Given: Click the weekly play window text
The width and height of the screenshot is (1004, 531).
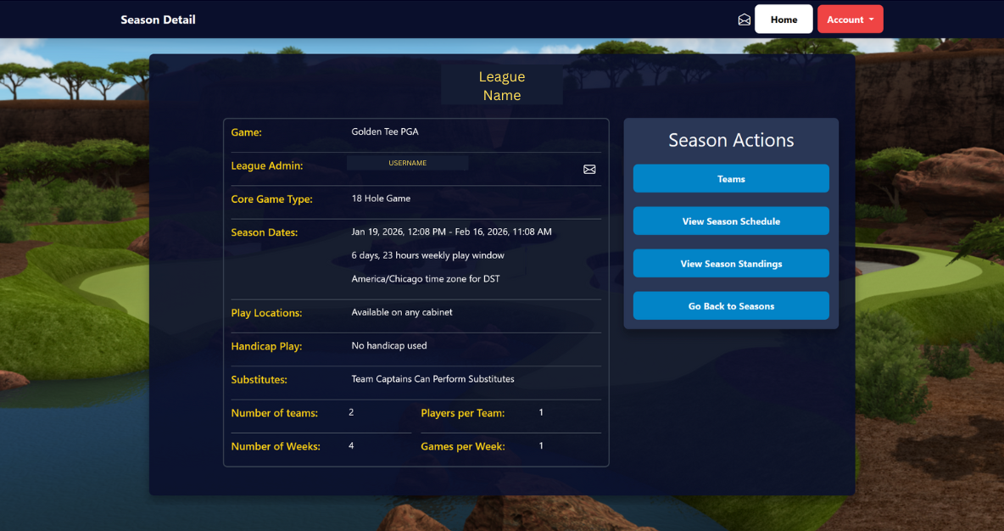Looking at the screenshot, I should point(427,255).
